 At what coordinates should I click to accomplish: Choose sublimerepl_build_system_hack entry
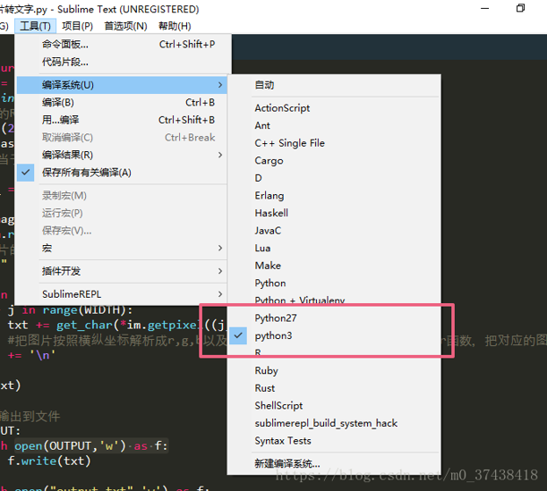326,423
